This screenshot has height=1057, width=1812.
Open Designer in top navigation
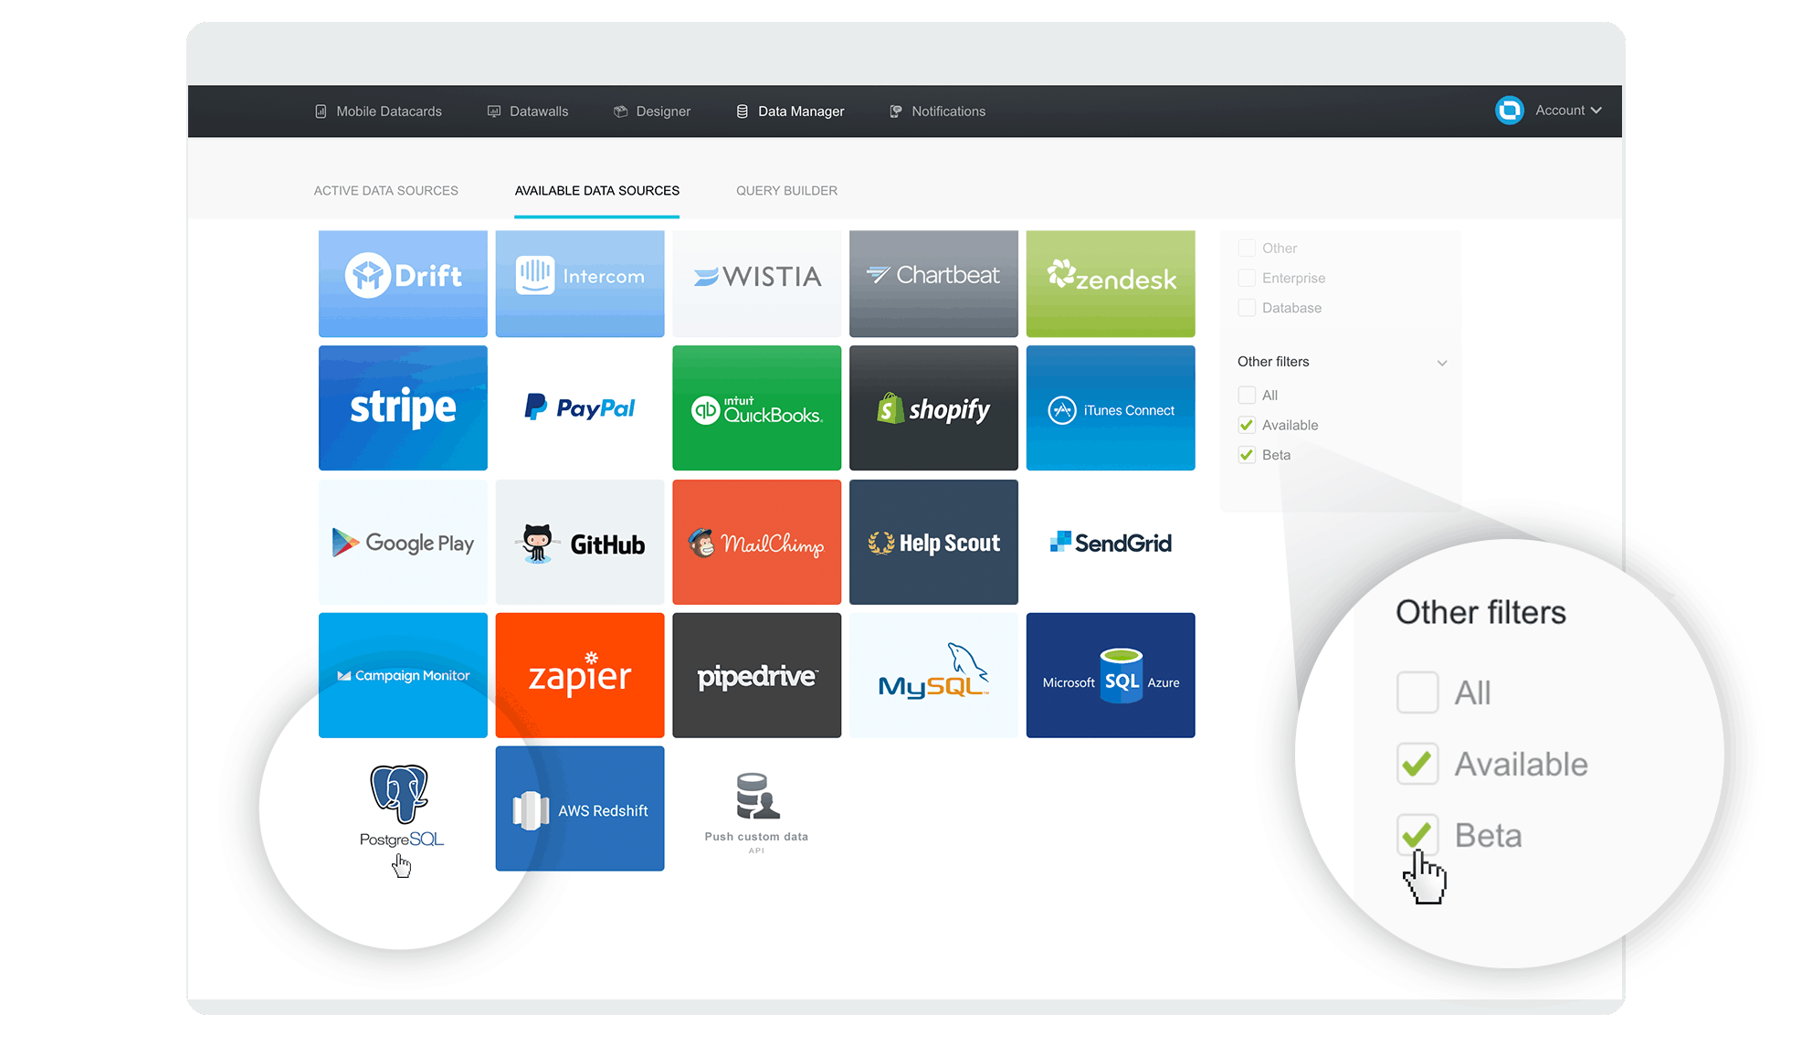652,111
